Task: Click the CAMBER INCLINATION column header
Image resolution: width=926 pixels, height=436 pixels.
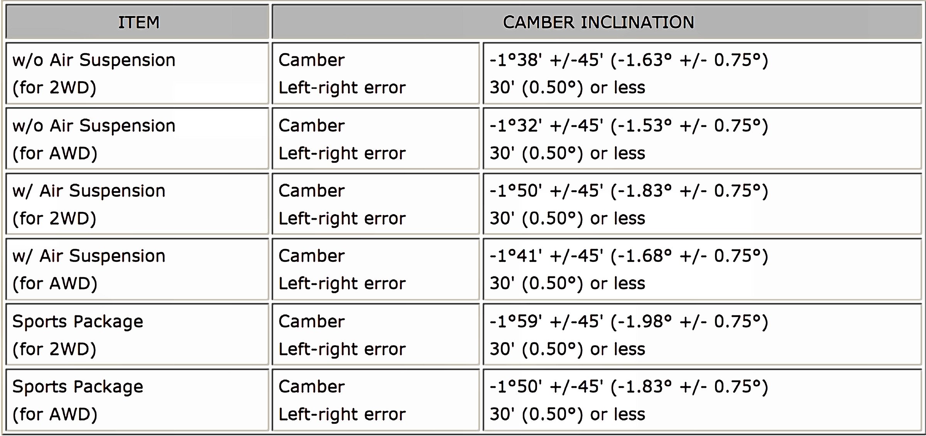Action: [x=598, y=22]
